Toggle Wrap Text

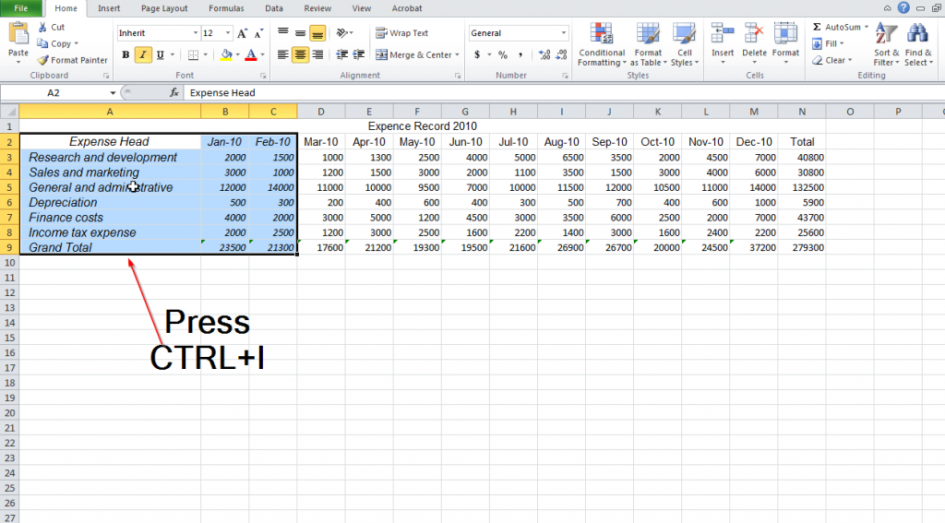pos(402,33)
